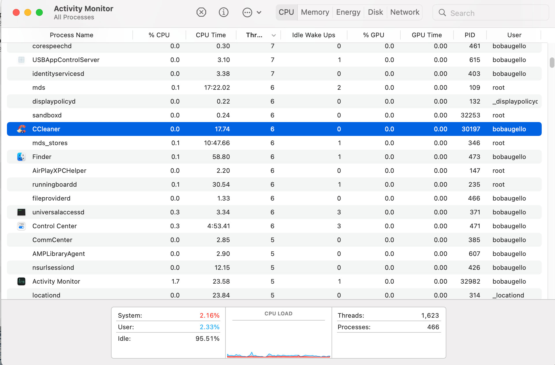The height and width of the screenshot is (365, 555).
Task: Click the Activity Monitor row icon
Action: (21, 281)
